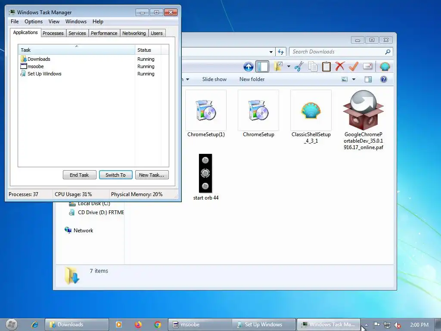
Task: Click the orange checkmark Properties icon
Action: pos(354,66)
